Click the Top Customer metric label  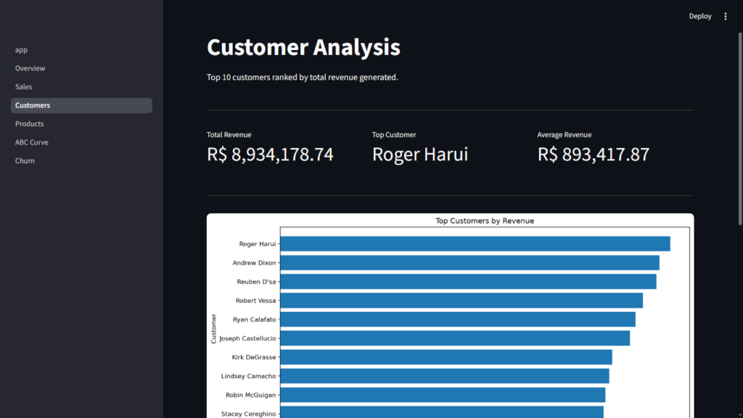[x=394, y=134]
